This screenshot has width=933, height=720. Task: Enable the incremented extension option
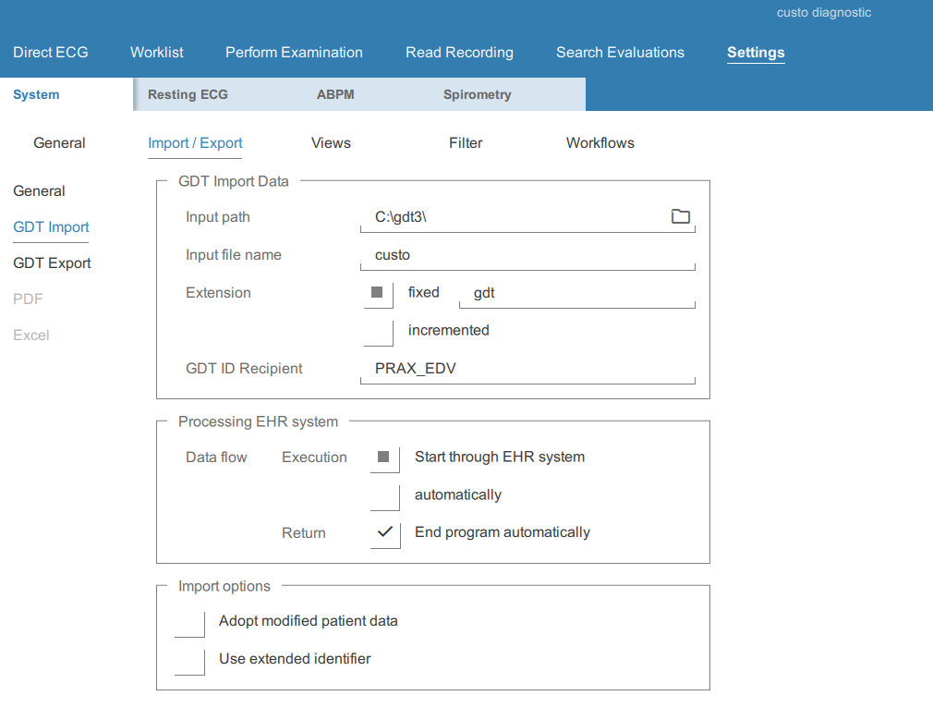378,331
